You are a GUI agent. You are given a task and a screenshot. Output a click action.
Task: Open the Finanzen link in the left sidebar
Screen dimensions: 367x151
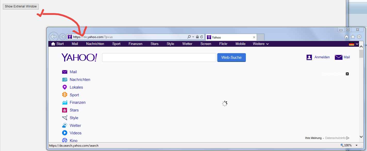(78, 102)
